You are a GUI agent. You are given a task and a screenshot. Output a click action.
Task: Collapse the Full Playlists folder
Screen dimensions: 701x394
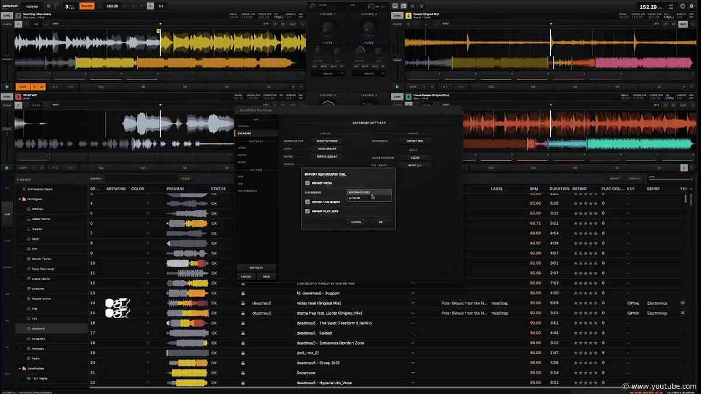coord(20,199)
